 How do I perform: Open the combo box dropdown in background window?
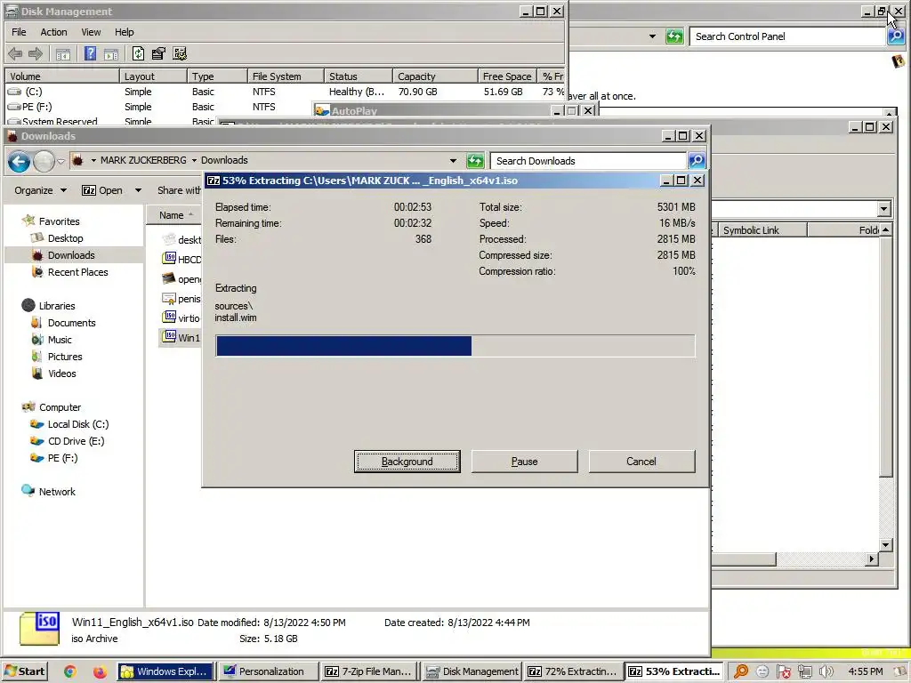(x=883, y=208)
